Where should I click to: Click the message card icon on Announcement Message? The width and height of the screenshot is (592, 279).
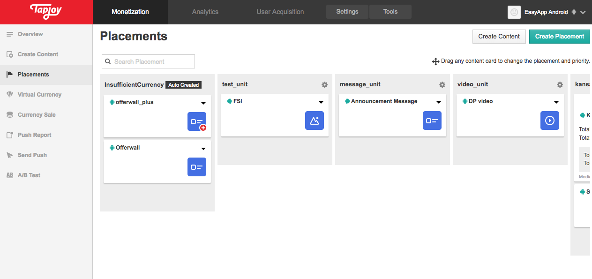click(x=432, y=121)
